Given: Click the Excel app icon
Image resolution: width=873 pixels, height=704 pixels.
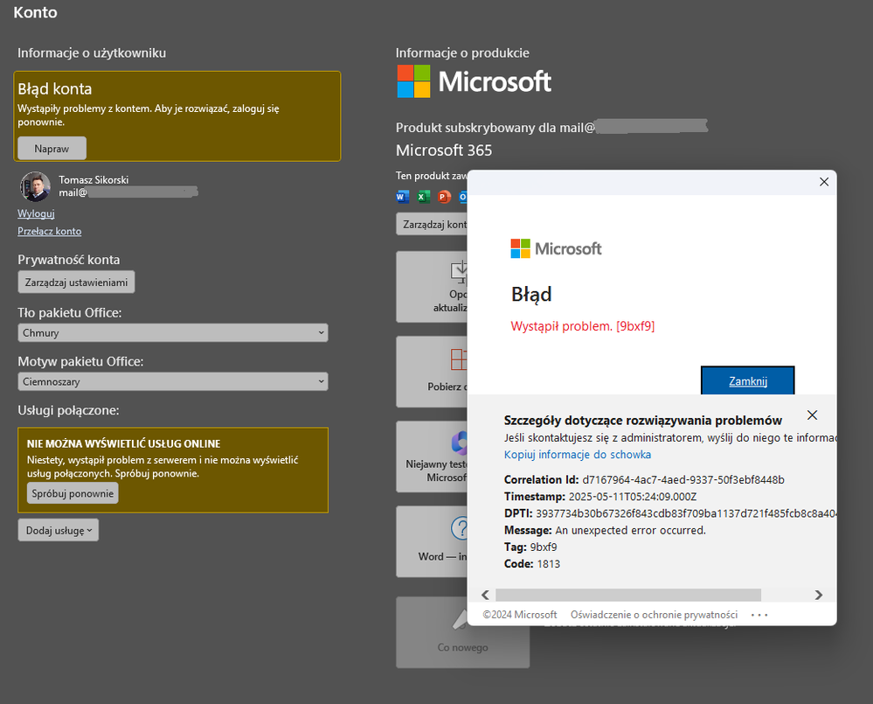Looking at the screenshot, I should [x=424, y=197].
